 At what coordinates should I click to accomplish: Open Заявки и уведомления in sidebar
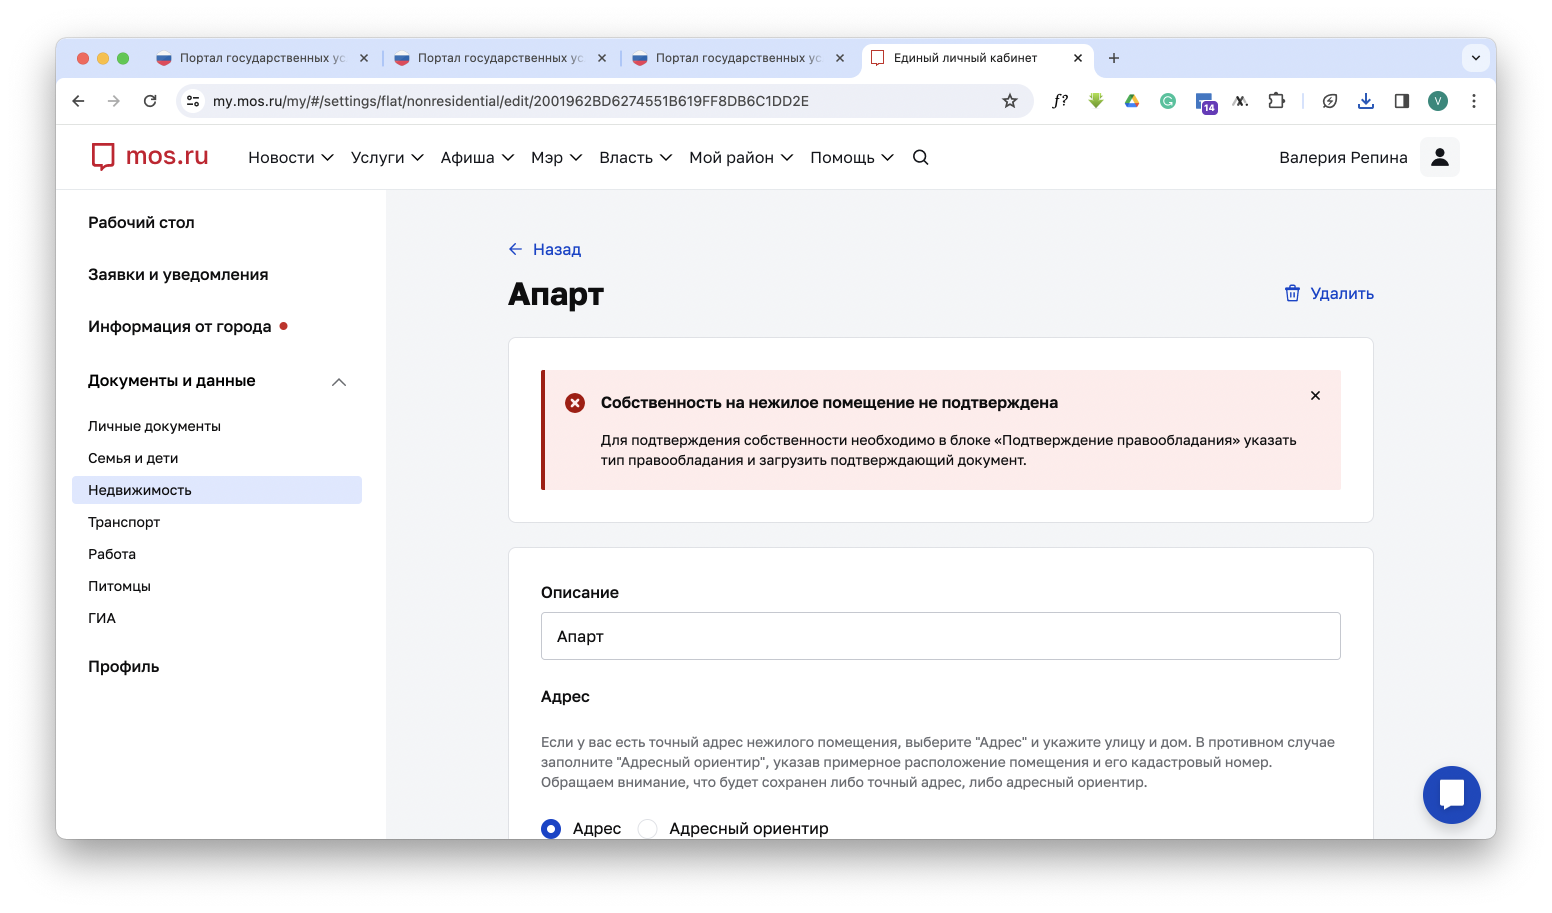click(x=178, y=274)
